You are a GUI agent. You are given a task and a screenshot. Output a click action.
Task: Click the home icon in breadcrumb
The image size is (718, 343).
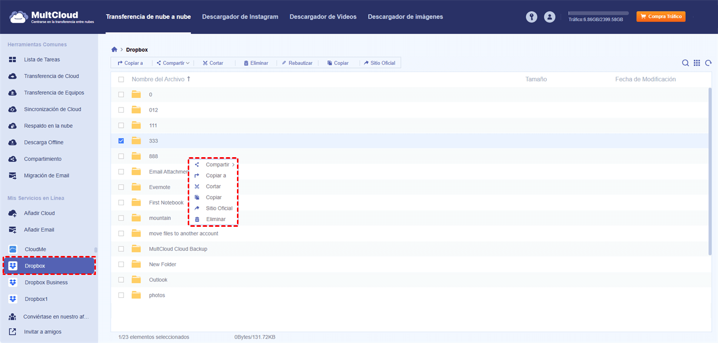coord(114,50)
